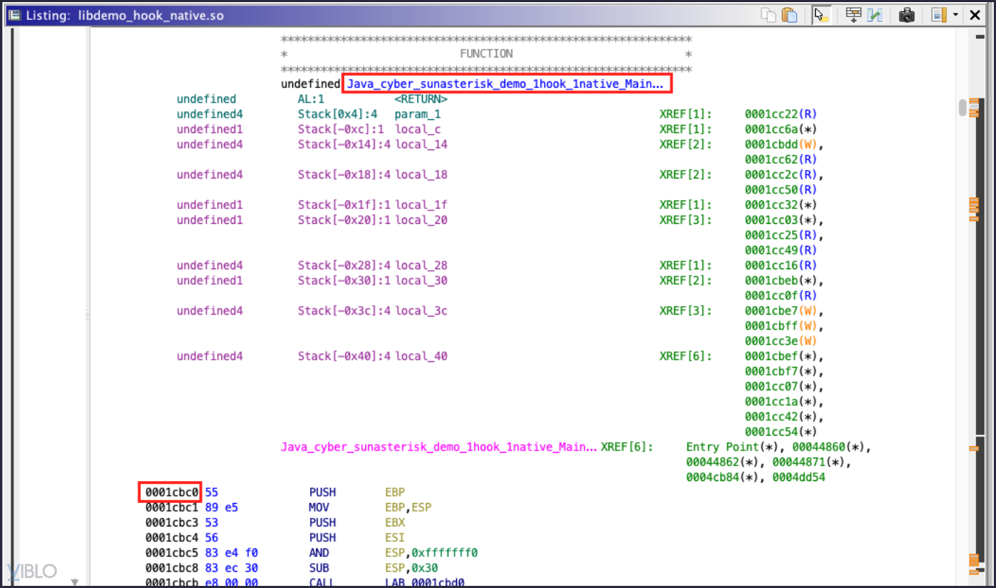Select address 0001cbc0 in the listing
996x588 pixels.
tap(171, 492)
